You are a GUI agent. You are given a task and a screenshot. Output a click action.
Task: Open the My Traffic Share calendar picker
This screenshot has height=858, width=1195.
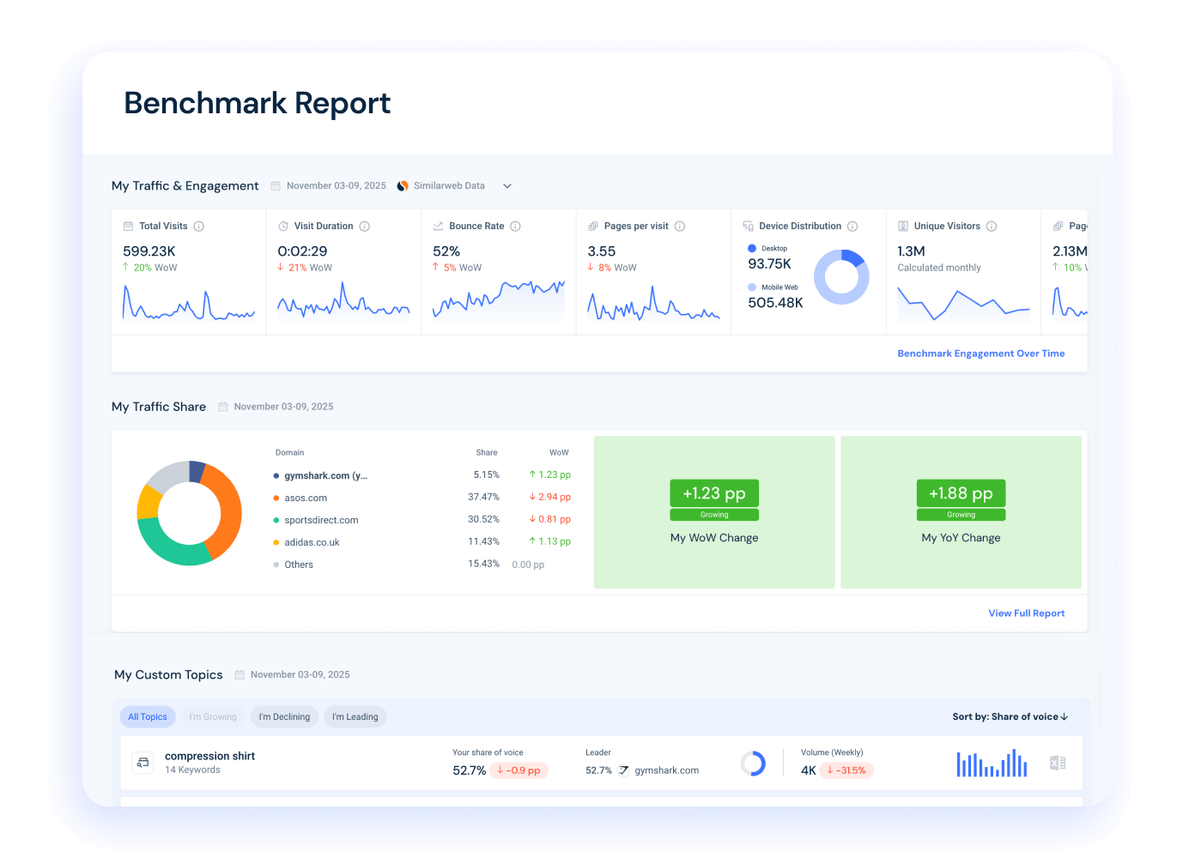(x=224, y=406)
